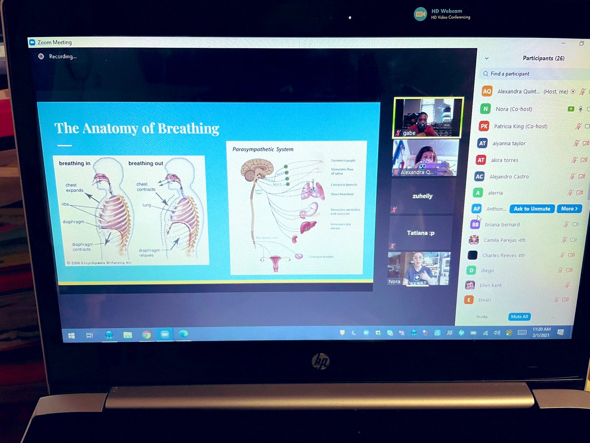590x443 pixels.
Task: Click Alexandra Quint's AQ avatar
Action: pos(487,91)
